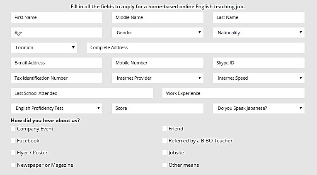Image resolution: width=317 pixels, height=175 pixels.
Task: Check the Friend checkbox
Action: [165, 129]
